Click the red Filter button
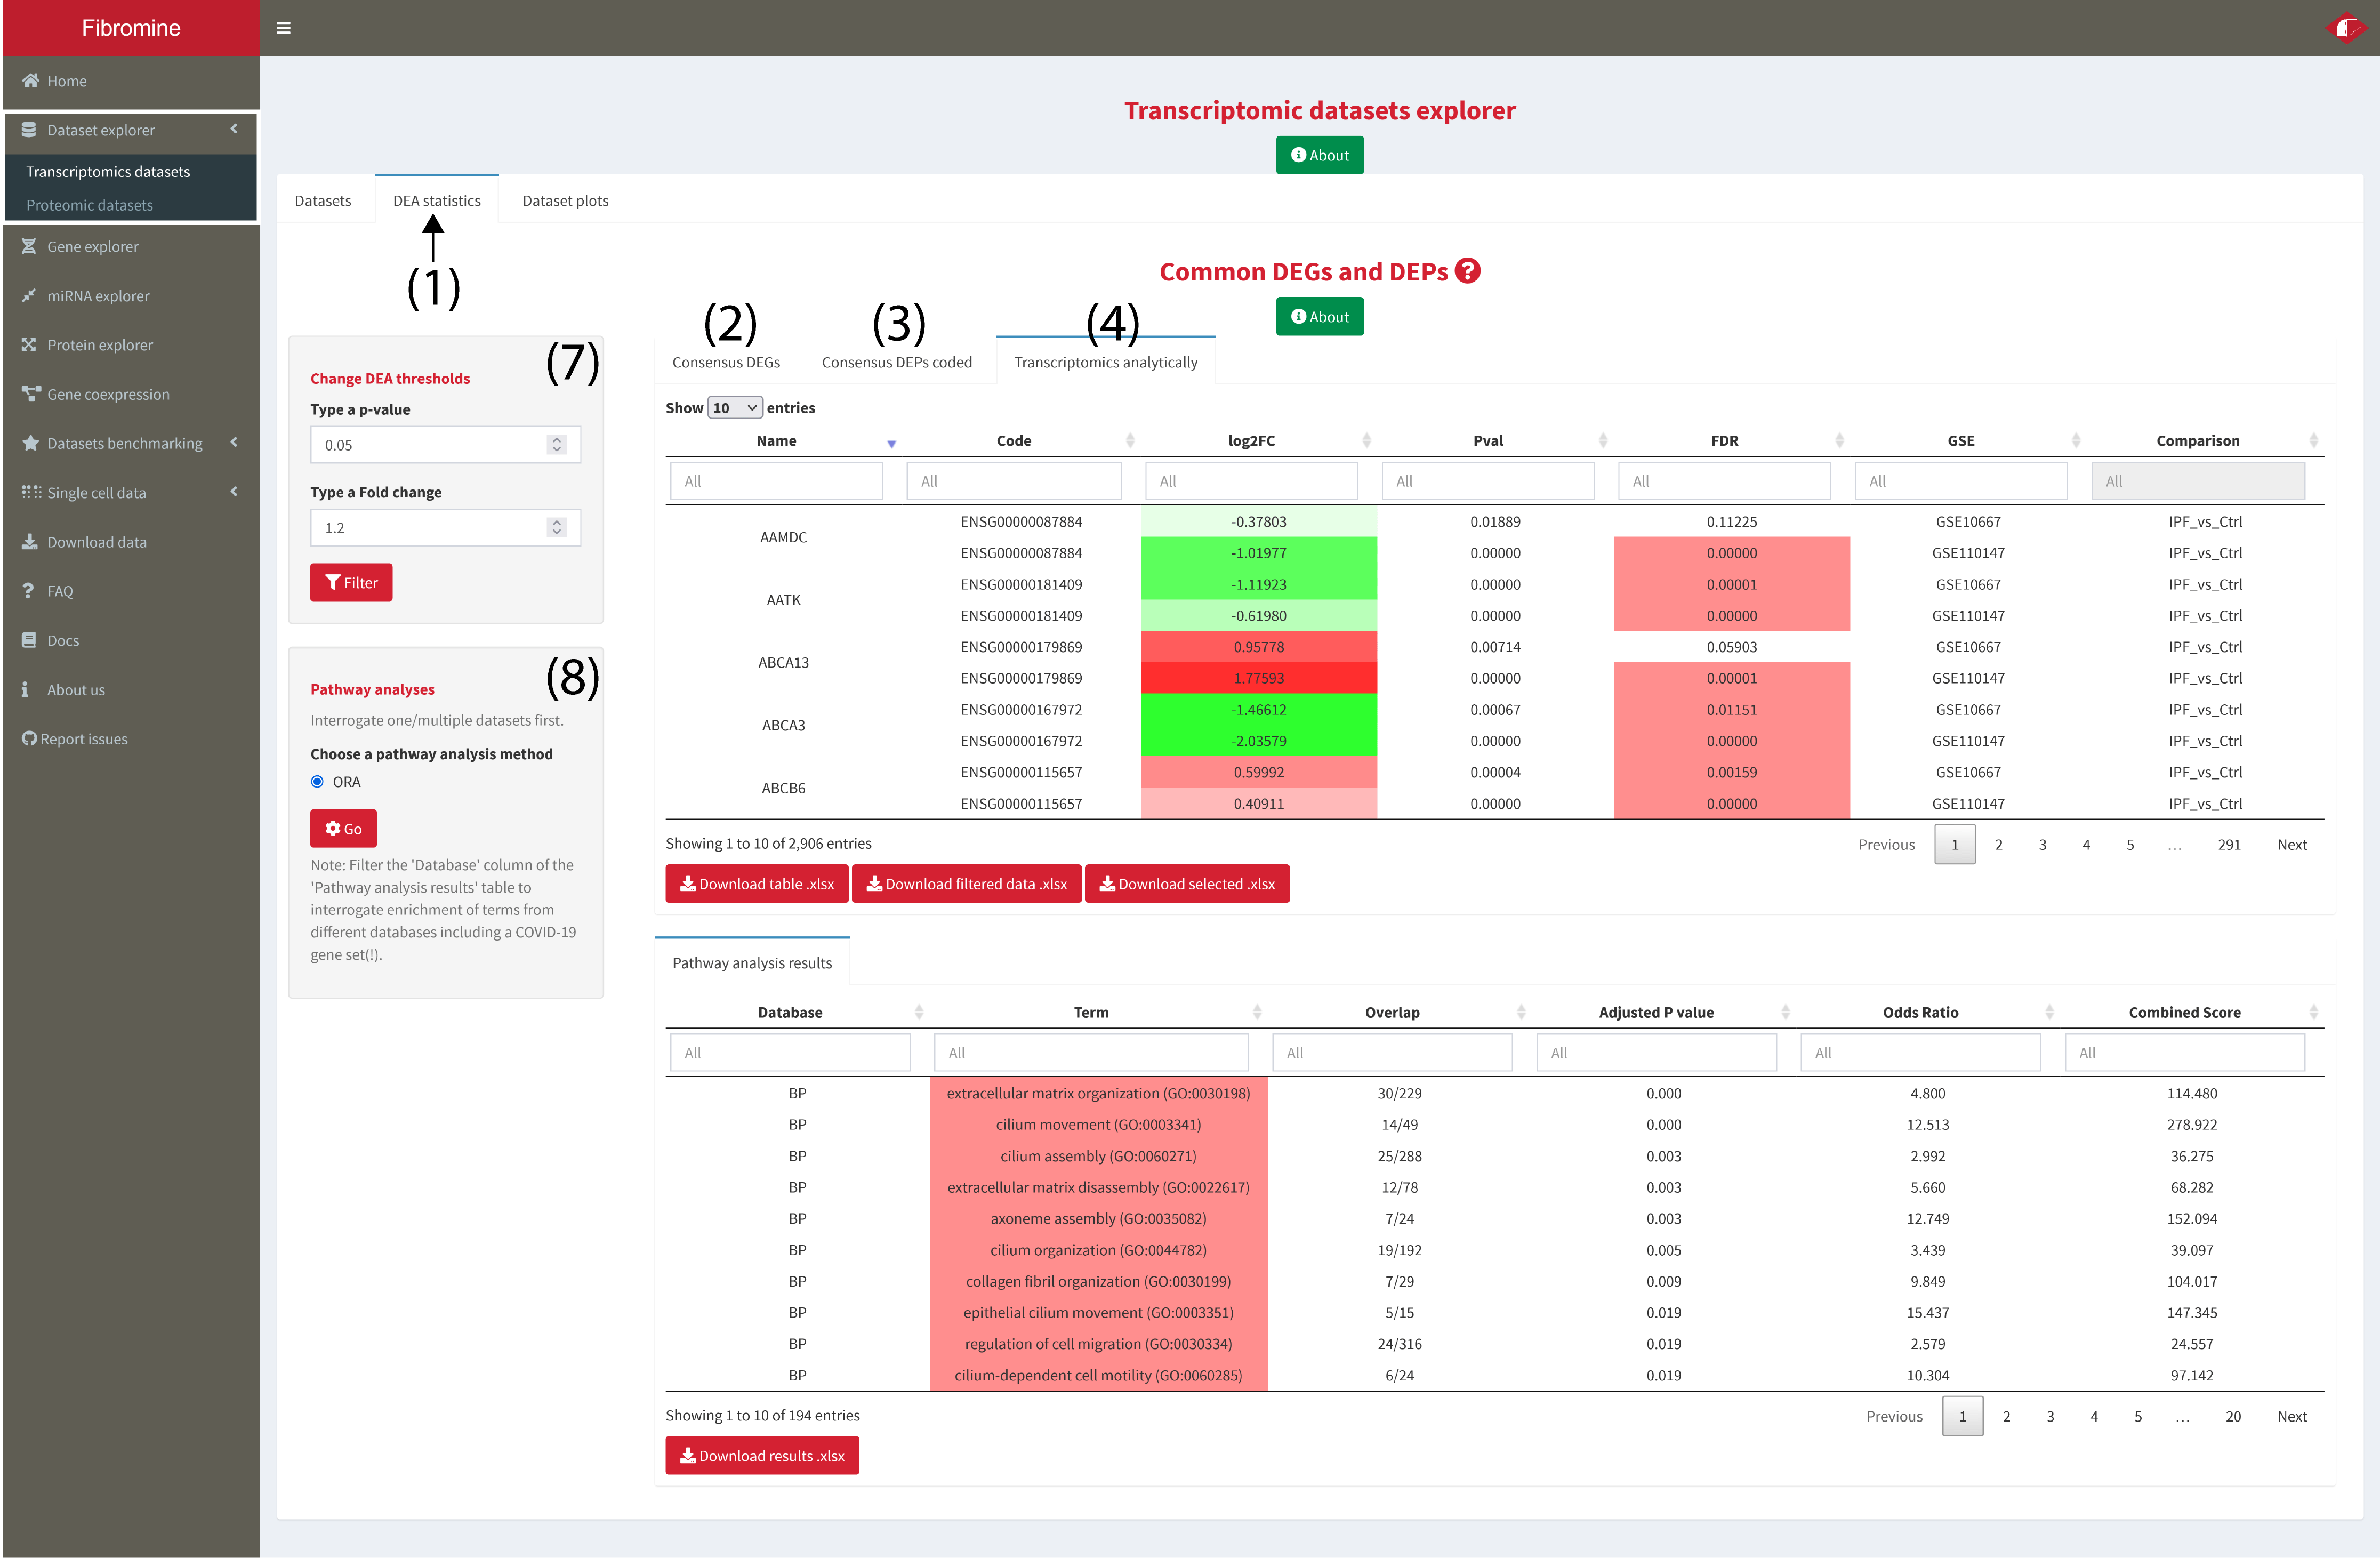 [351, 583]
